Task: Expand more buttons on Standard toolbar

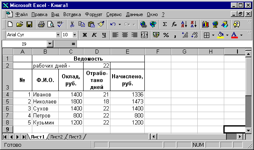Action: tap(249, 22)
